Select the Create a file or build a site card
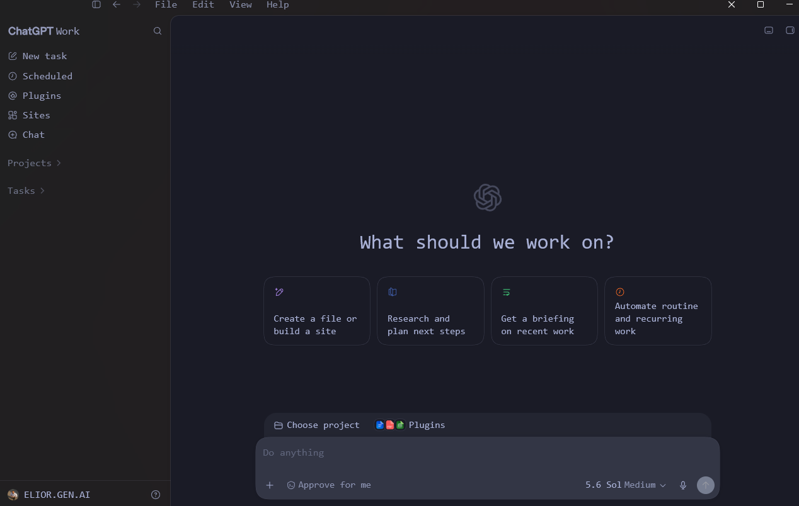The height and width of the screenshot is (506, 799). click(317, 311)
